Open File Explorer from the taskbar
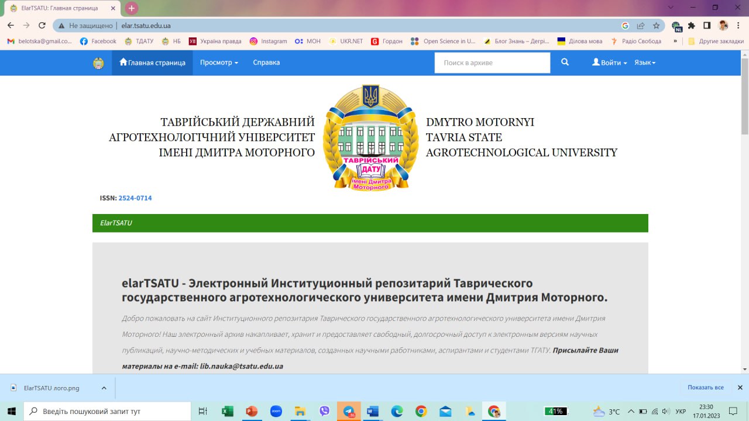 [300, 411]
